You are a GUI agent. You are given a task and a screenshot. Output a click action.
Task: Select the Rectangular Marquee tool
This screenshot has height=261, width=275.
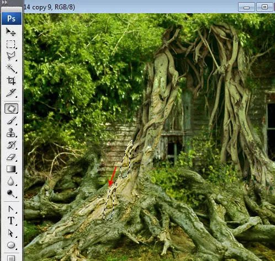point(11,44)
